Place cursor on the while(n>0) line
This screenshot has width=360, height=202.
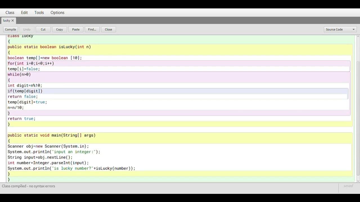[19, 75]
